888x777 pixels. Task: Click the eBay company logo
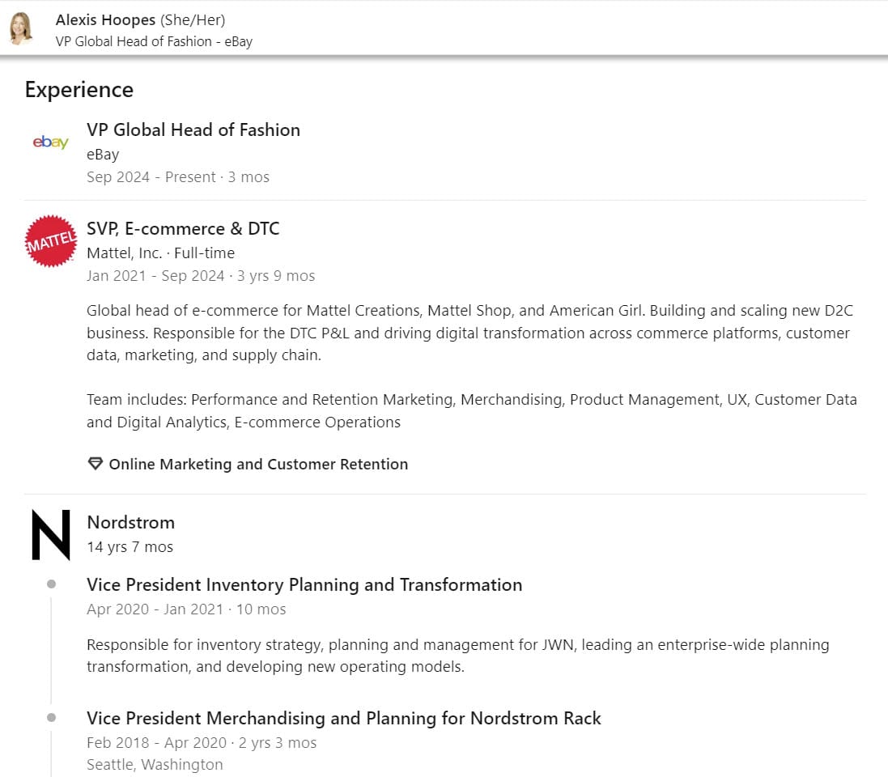pos(50,142)
